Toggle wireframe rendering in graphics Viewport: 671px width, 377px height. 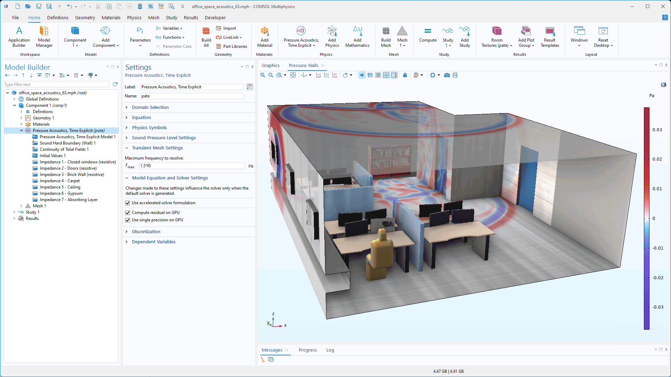pyautogui.click(x=370, y=75)
